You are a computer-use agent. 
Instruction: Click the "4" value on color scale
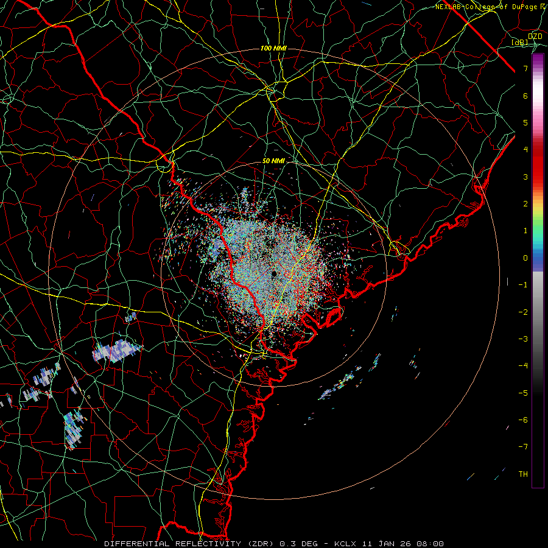tap(525, 150)
